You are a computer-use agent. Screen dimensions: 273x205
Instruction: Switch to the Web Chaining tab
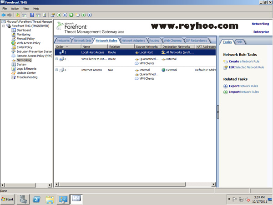pyautogui.click(x=172, y=41)
